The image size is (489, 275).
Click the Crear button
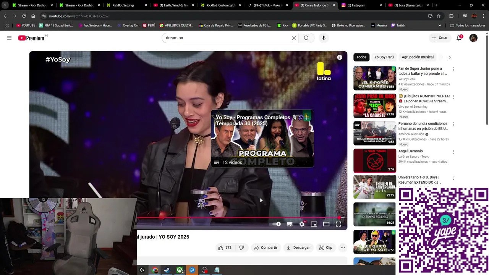pos(439,38)
